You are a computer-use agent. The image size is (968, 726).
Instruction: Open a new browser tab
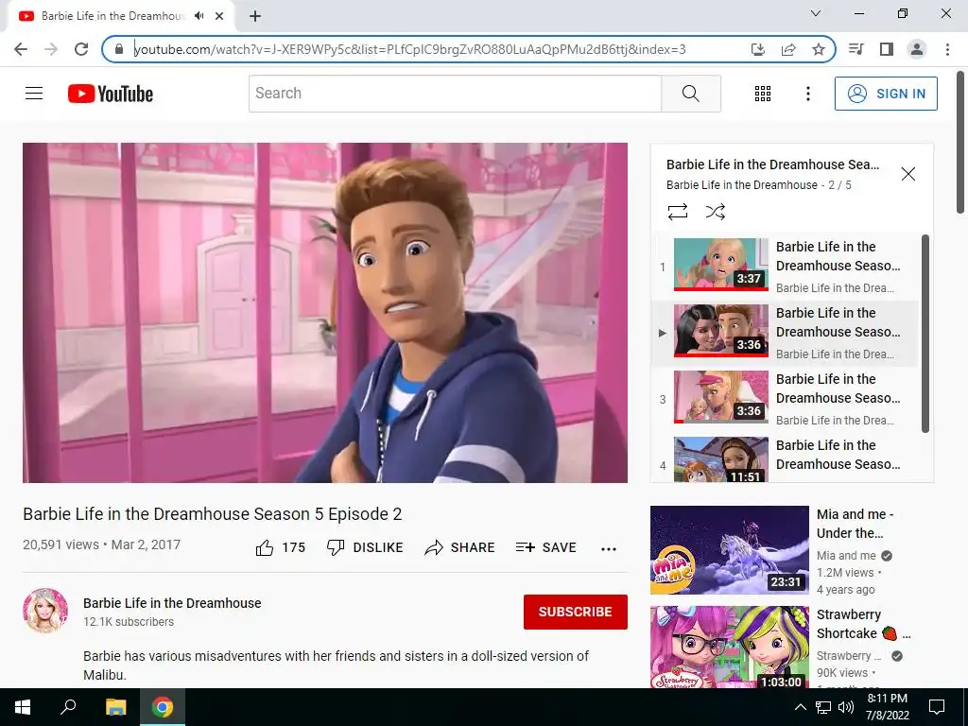pyautogui.click(x=255, y=16)
